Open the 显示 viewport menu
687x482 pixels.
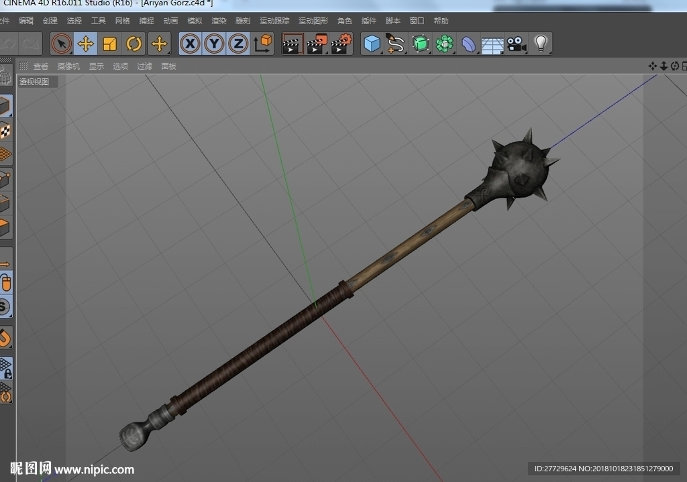(x=97, y=66)
